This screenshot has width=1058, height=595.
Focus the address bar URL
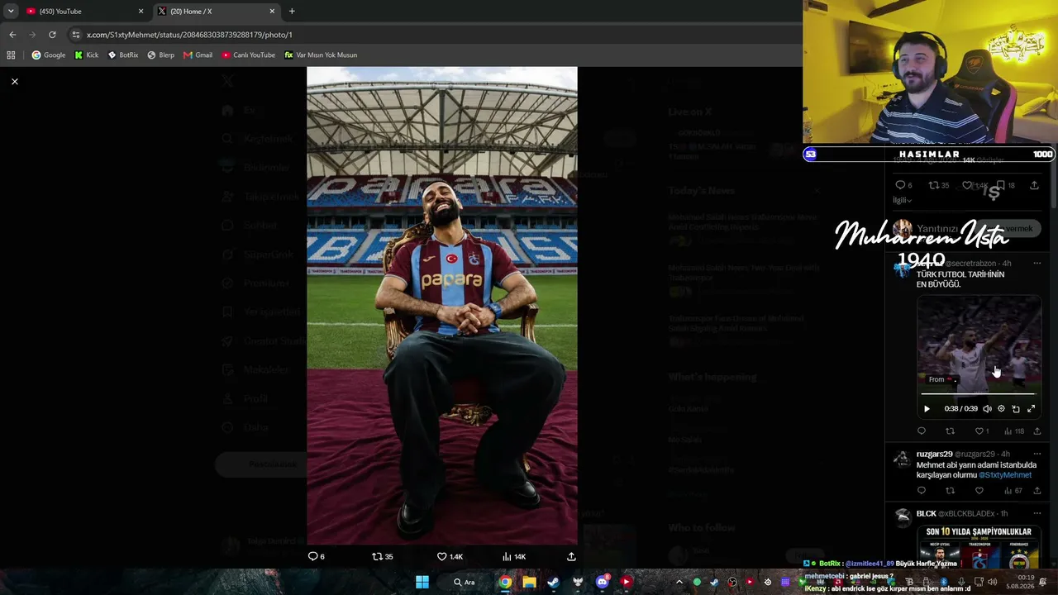189,35
